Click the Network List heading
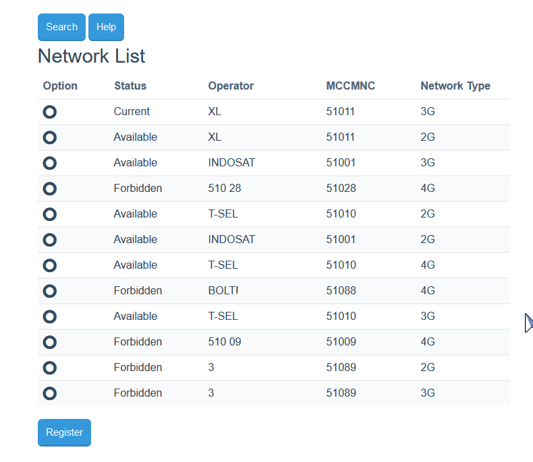This screenshot has width=533, height=462. (x=92, y=56)
